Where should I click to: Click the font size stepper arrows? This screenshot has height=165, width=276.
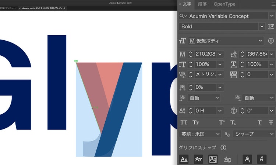coord(191,54)
